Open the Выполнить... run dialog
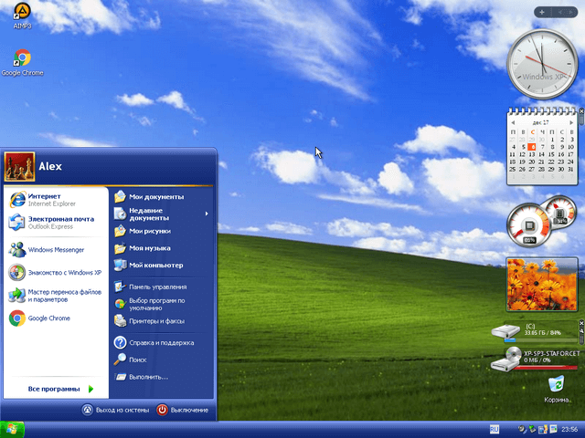 (x=163, y=377)
